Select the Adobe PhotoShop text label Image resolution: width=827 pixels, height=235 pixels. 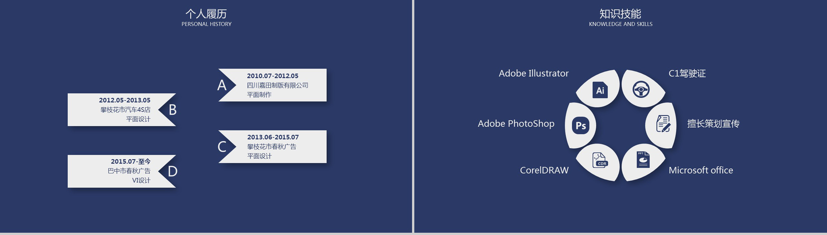point(516,124)
